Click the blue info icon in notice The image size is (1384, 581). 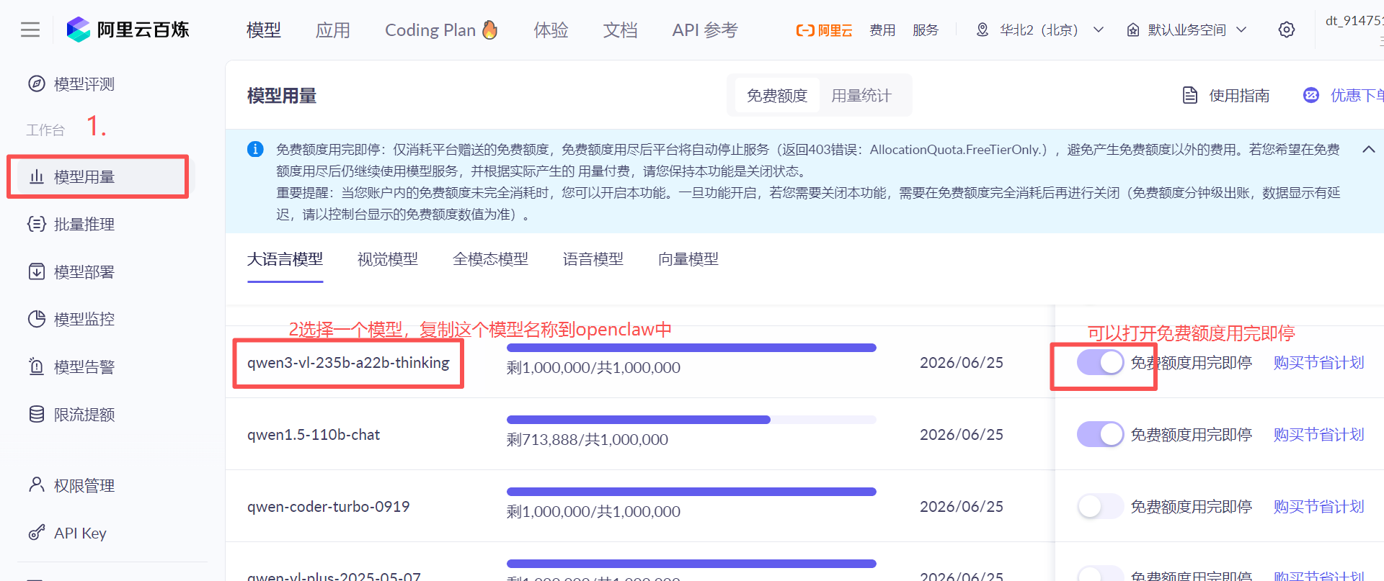coord(255,149)
